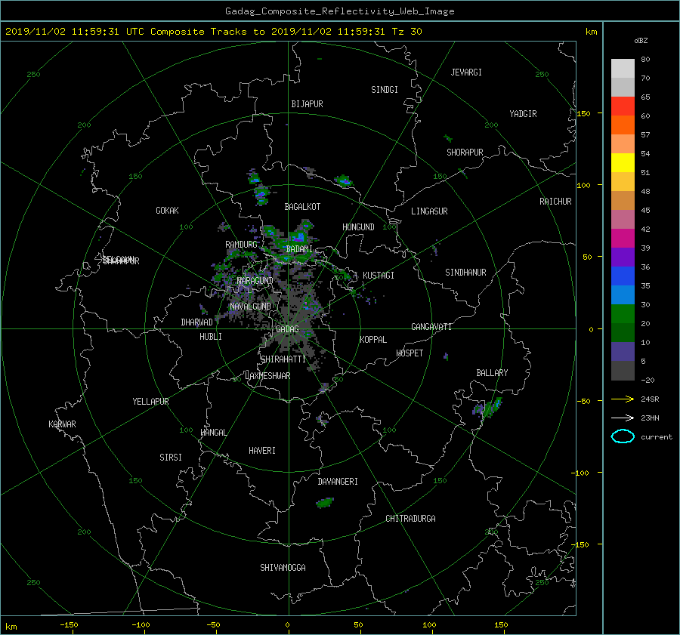Click the UTC Composite Tracks timestamp line

tap(213, 31)
